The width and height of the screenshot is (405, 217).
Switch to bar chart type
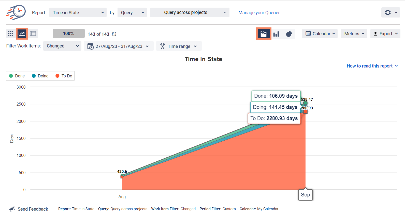pyautogui.click(x=276, y=34)
